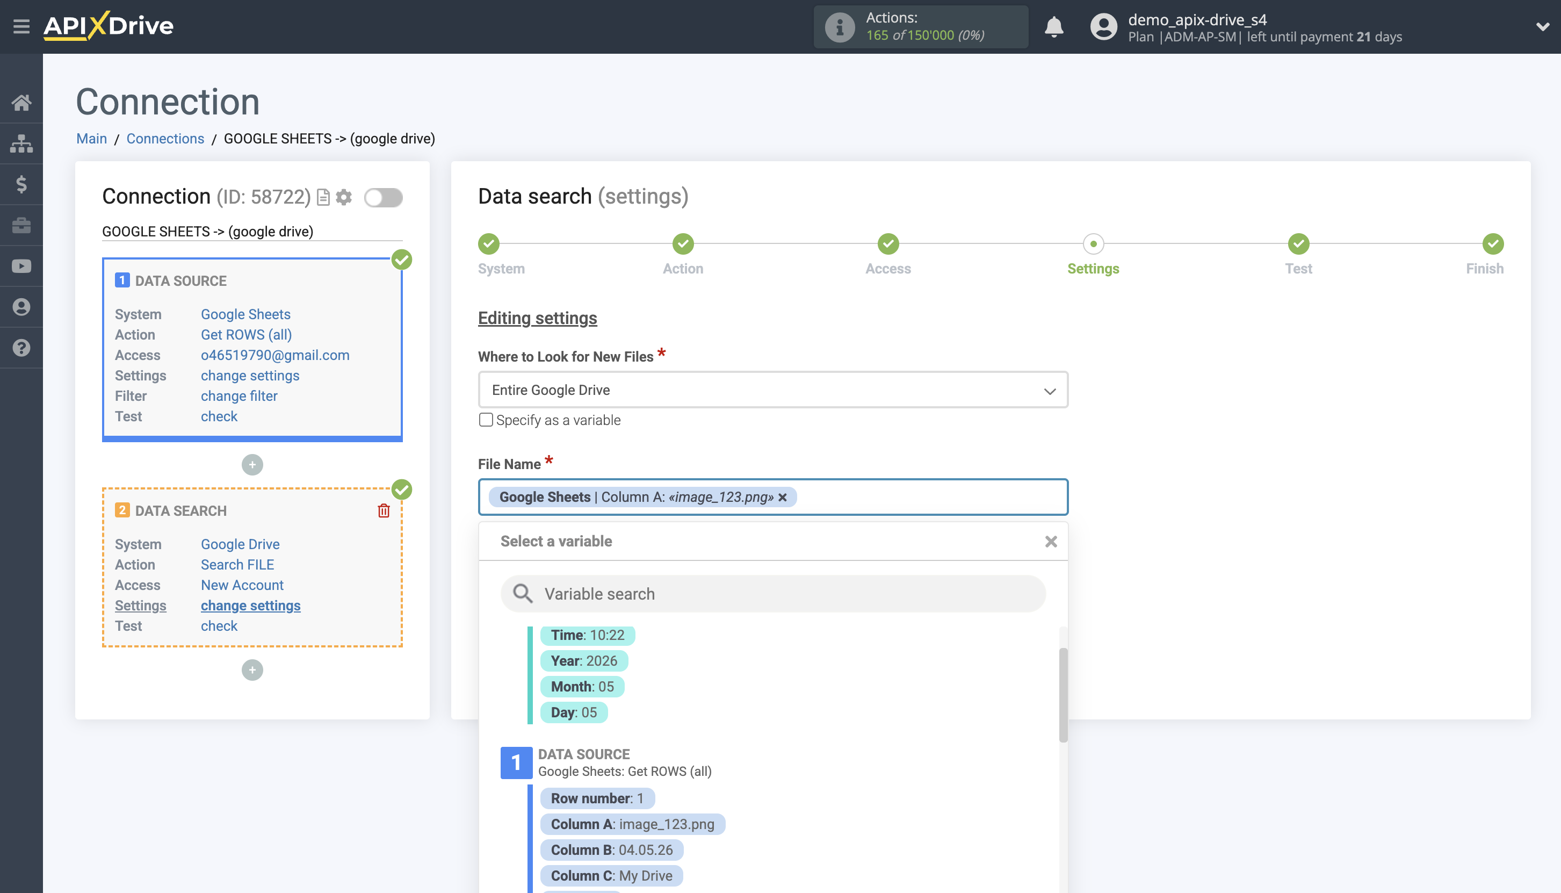Close the Select a variable panel
This screenshot has width=1561, height=893.
(1051, 542)
